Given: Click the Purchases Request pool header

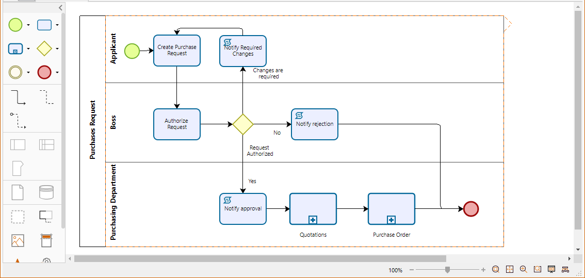Looking at the screenshot, I should pos(92,130).
